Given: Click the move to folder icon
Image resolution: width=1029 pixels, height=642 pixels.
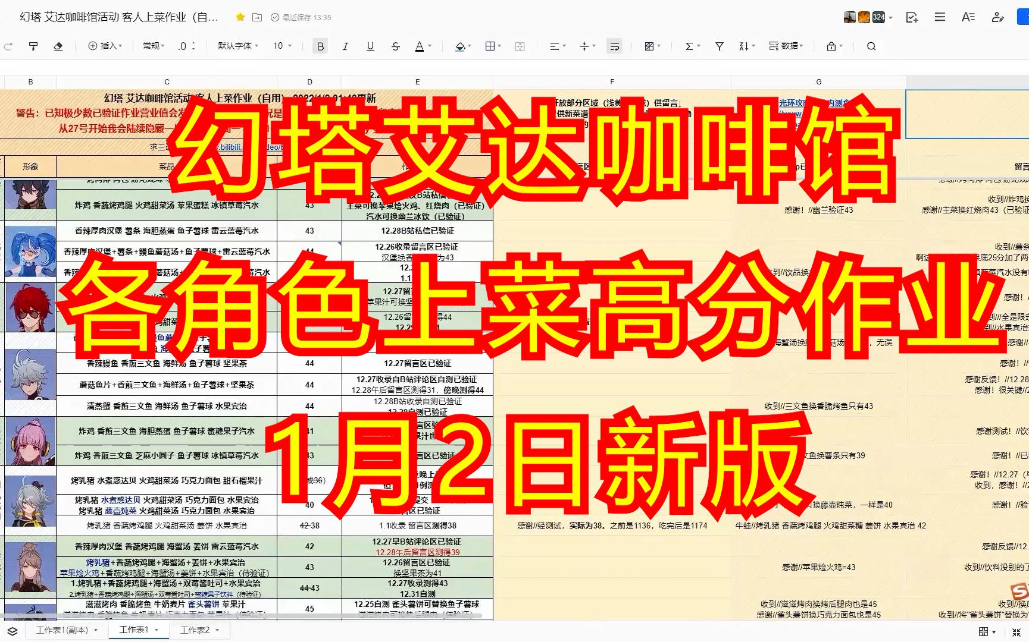Looking at the screenshot, I should pos(257,17).
